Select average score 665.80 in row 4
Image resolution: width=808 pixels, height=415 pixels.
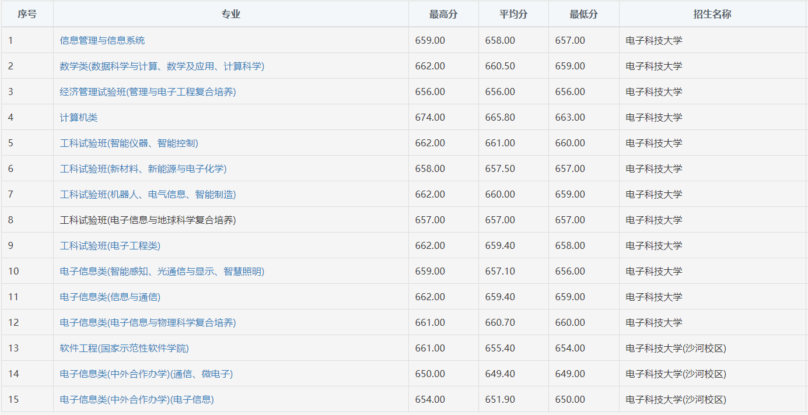(500, 117)
